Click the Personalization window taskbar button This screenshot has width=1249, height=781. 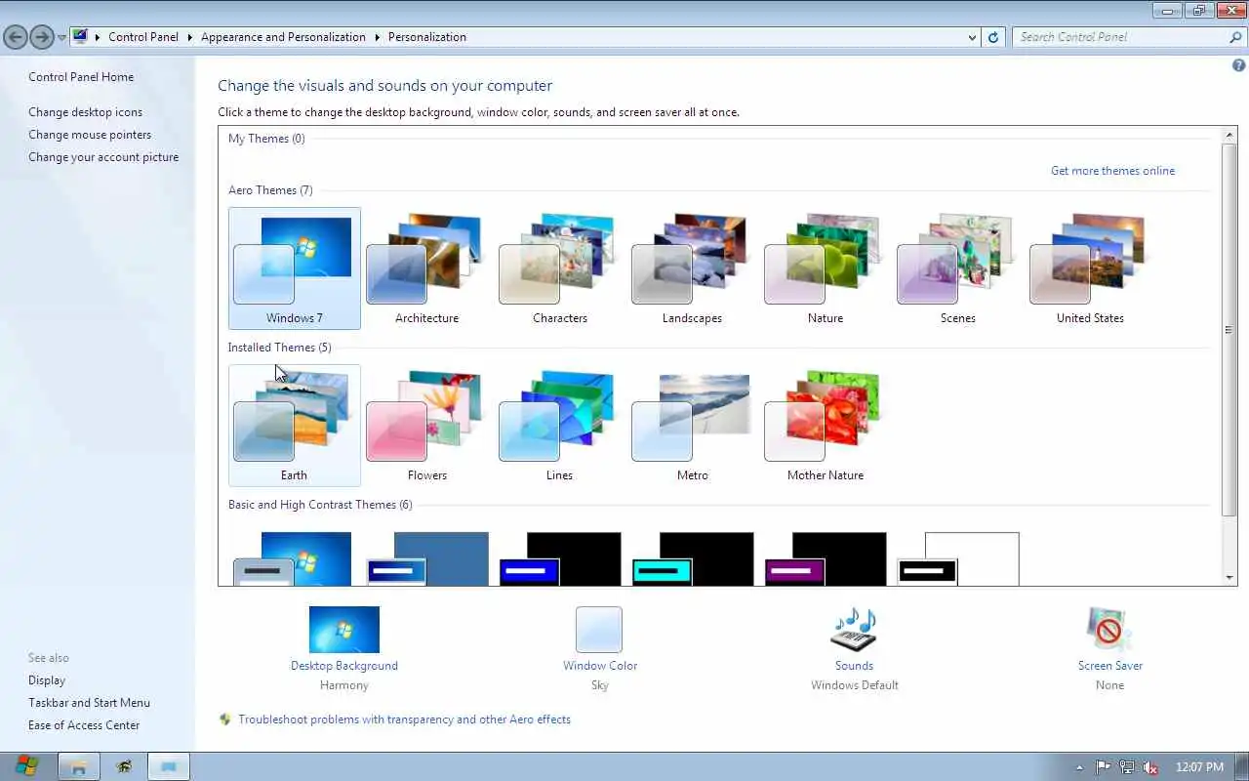coord(169,766)
